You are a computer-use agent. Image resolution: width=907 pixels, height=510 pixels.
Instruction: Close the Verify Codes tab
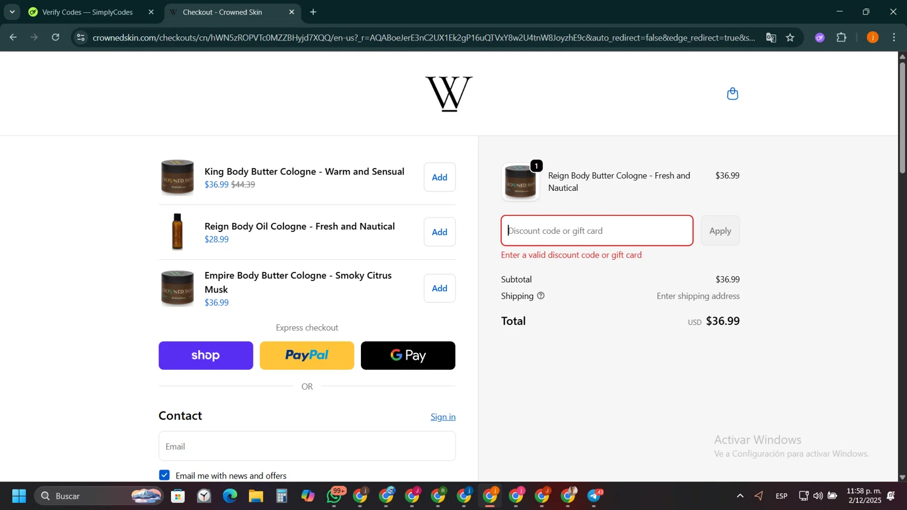point(151,12)
